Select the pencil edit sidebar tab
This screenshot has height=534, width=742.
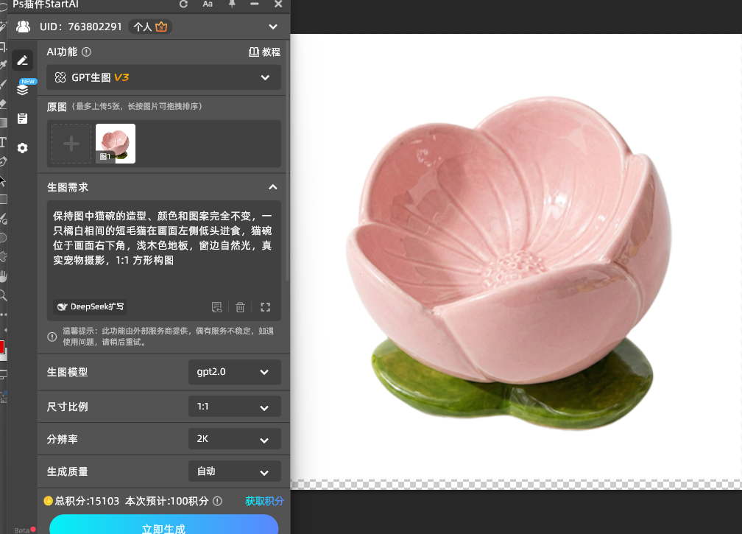[x=22, y=60]
